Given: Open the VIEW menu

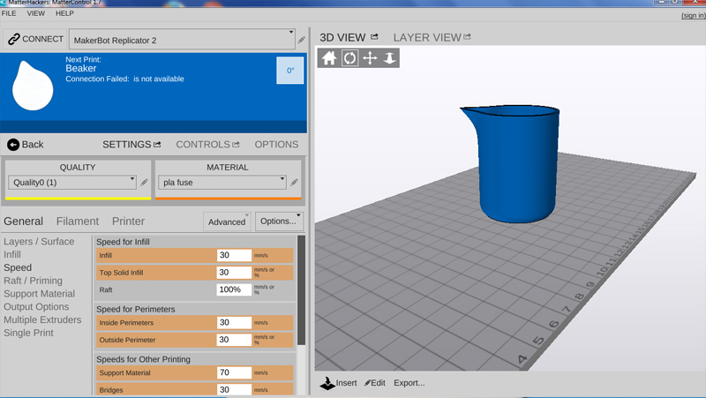Looking at the screenshot, I should point(35,13).
